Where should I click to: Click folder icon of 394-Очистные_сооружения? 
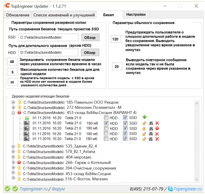point(19,168)
